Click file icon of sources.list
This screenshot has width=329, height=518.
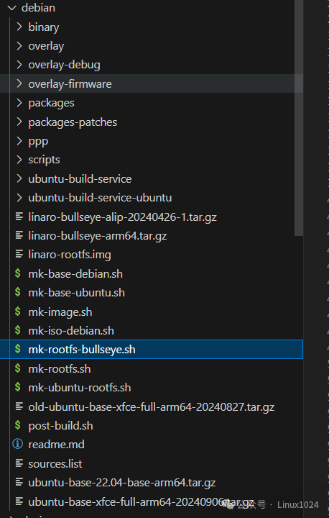point(19,463)
